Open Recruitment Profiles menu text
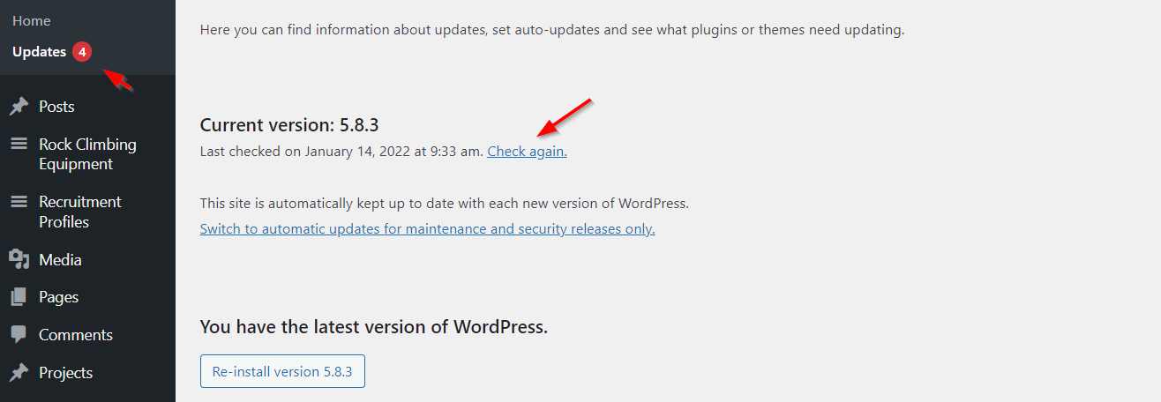The width and height of the screenshot is (1161, 402). click(x=79, y=212)
